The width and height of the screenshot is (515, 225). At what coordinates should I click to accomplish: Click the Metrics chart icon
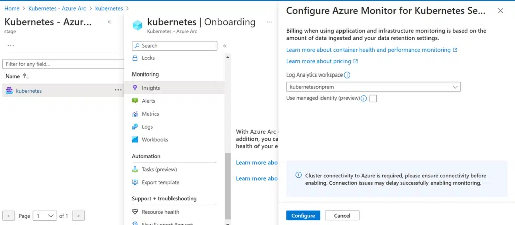(x=135, y=114)
